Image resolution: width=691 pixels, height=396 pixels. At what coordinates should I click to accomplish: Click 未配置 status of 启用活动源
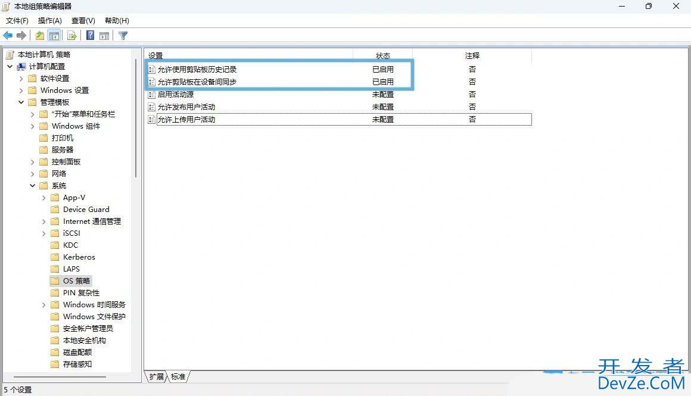[383, 94]
